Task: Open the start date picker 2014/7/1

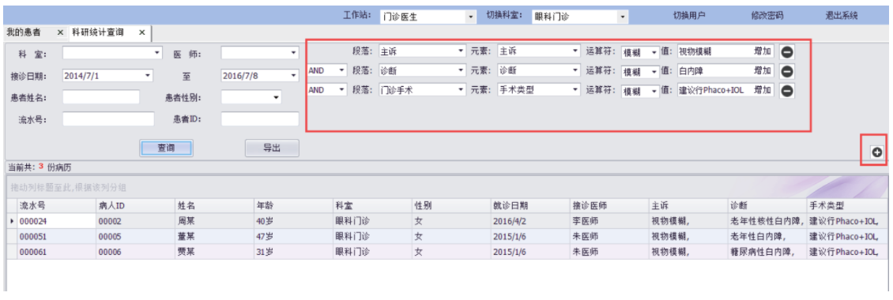Action: [x=108, y=75]
